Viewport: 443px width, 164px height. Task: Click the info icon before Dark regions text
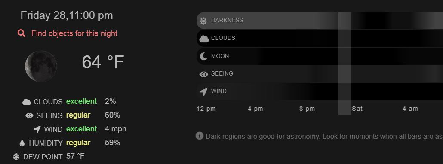200,136
